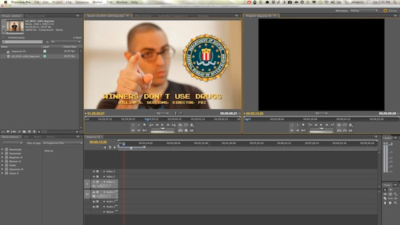The width and height of the screenshot is (400, 225).
Task: Open the Sequence menu
Action: click(x=82, y=2)
